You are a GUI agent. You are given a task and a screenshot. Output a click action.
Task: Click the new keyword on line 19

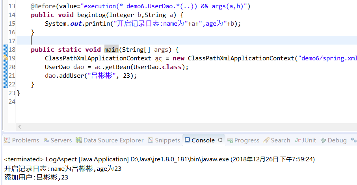point(178,58)
